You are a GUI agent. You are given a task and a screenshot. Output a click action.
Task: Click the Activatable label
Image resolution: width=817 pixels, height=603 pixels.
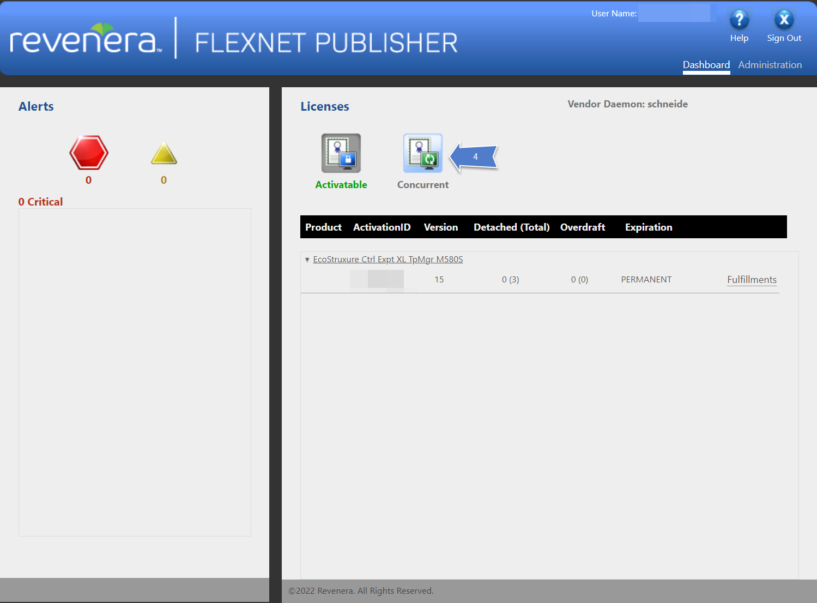[x=341, y=185]
